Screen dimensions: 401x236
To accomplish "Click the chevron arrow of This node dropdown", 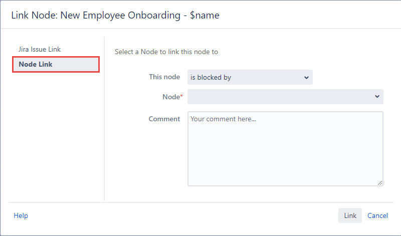I will pyautogui.click(x=306, y=77).
